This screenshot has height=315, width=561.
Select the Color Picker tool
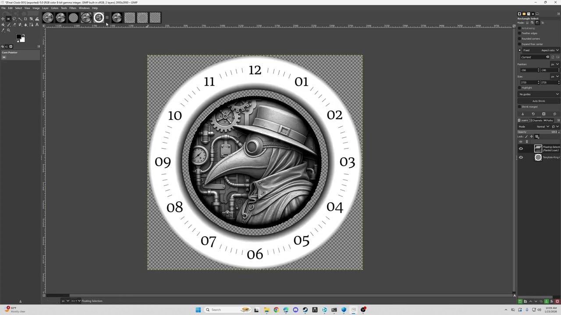click(3, 30)
